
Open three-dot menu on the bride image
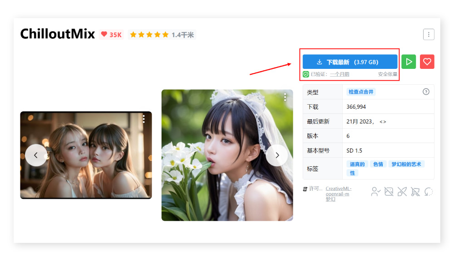tap(285, 97)
